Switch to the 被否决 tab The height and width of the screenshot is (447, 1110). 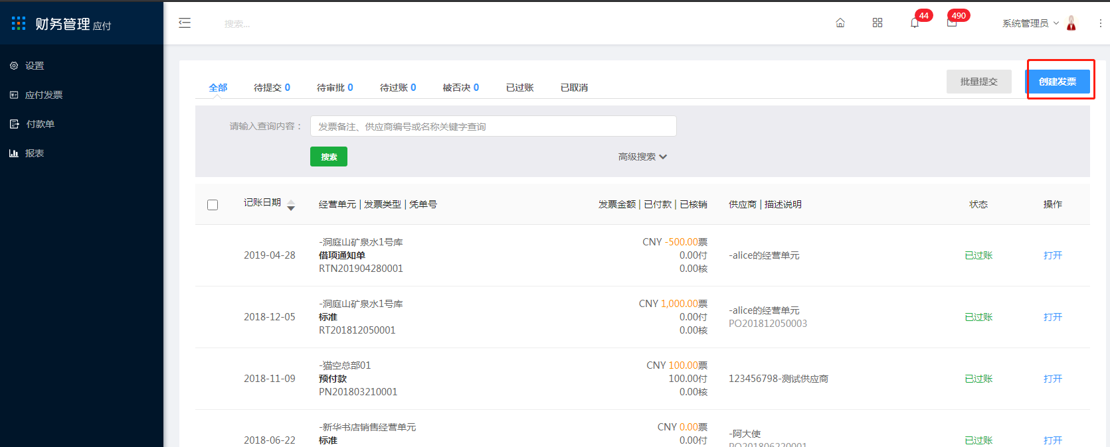tap(461, 88)
